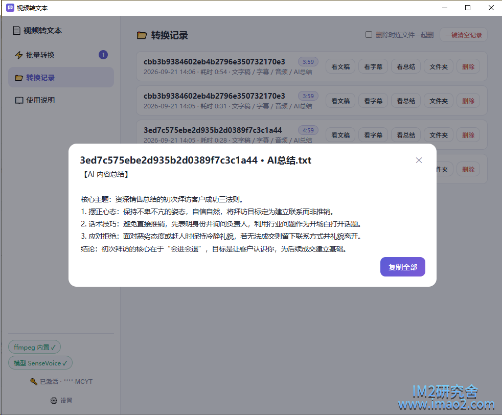
Task: Open 文件夹 for the 3ed7c575 record
Action: coord(439,135)
